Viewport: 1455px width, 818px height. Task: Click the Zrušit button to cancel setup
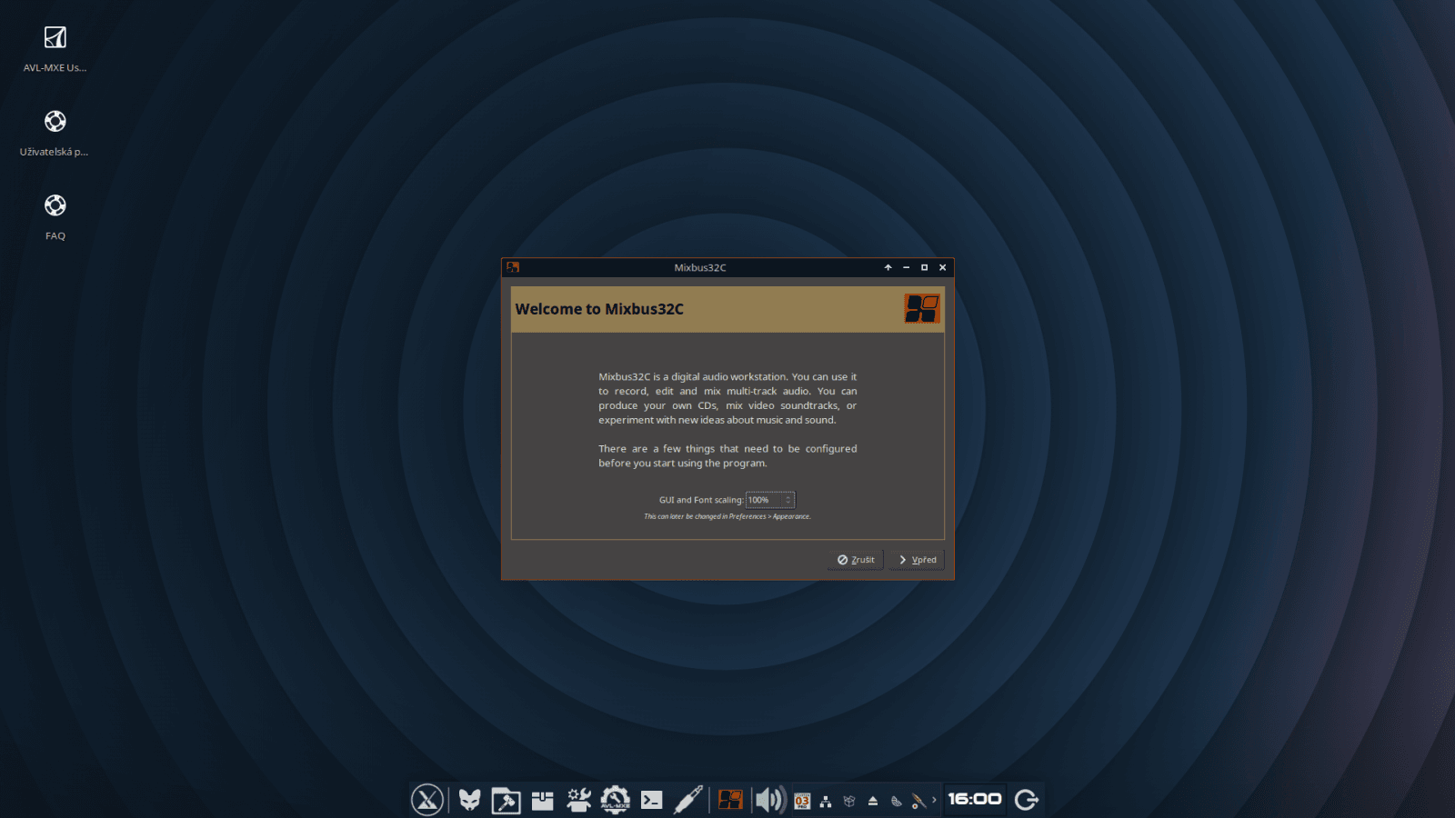[855, 559]
